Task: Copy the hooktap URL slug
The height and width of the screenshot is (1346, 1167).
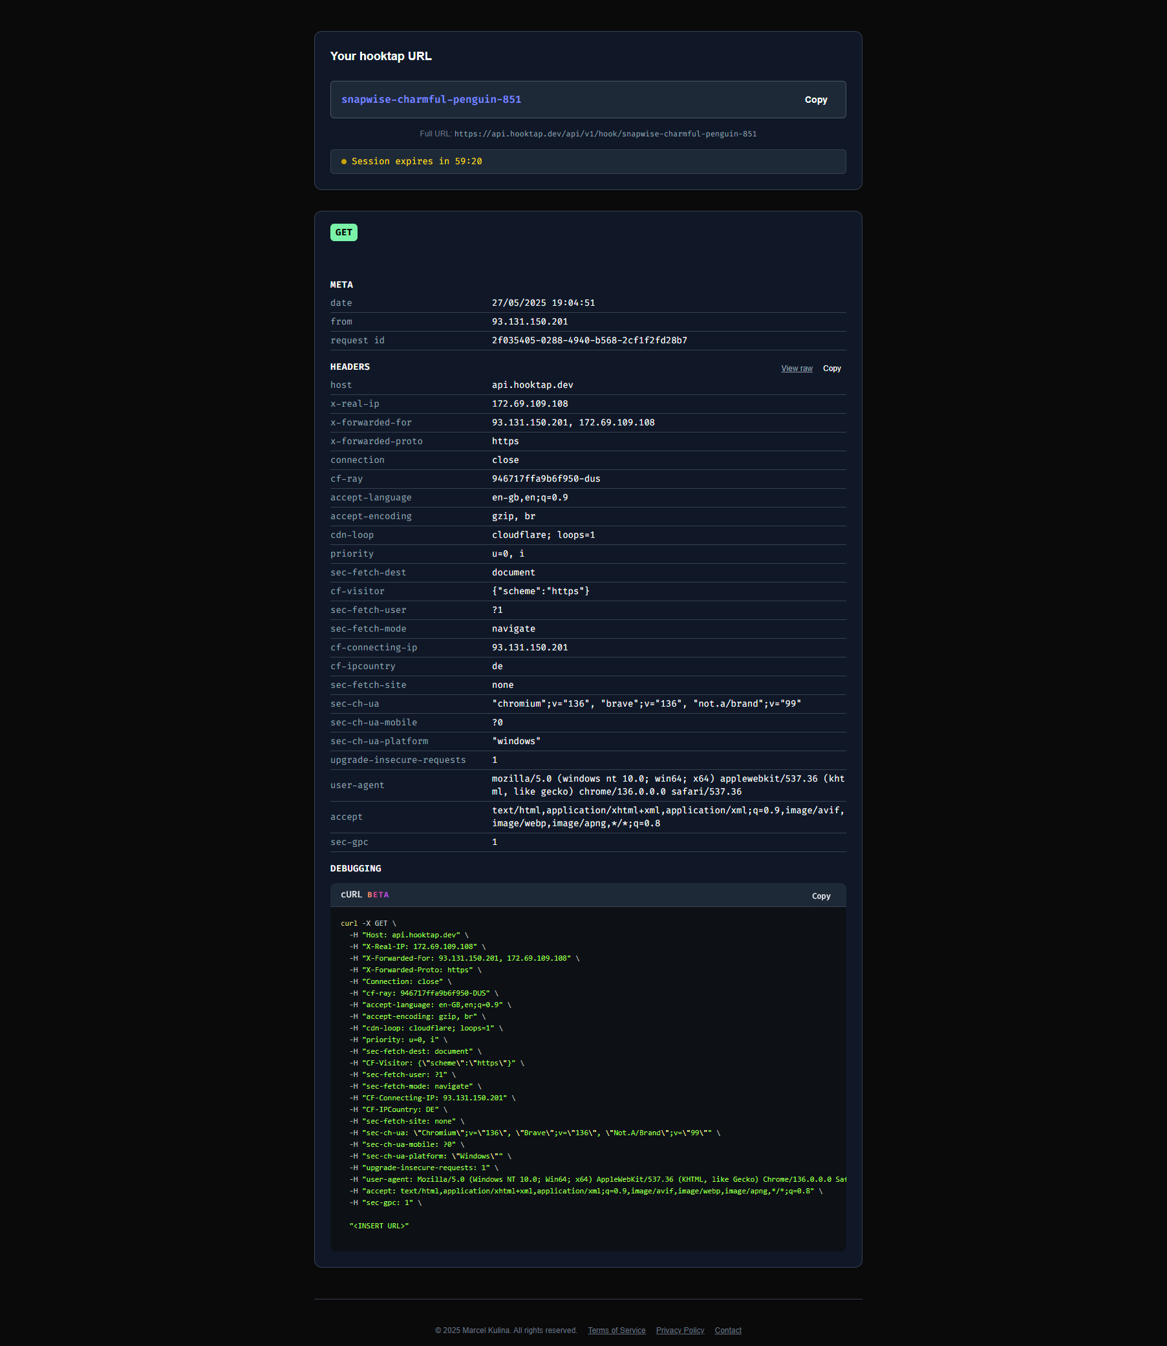Action: [x=815, y=100]
